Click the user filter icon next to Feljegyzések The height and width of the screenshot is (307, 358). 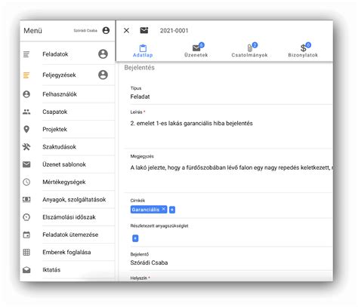coord(103,75)
